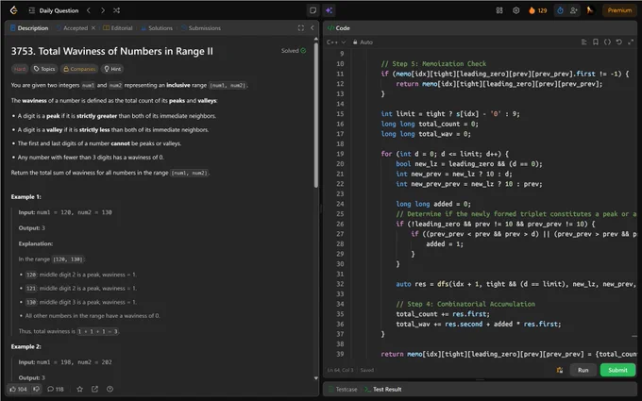The width and height of the screenshot is (642, 401).
Task: Click the Ln 64, Col 3 status
Action: pos(340,370)
